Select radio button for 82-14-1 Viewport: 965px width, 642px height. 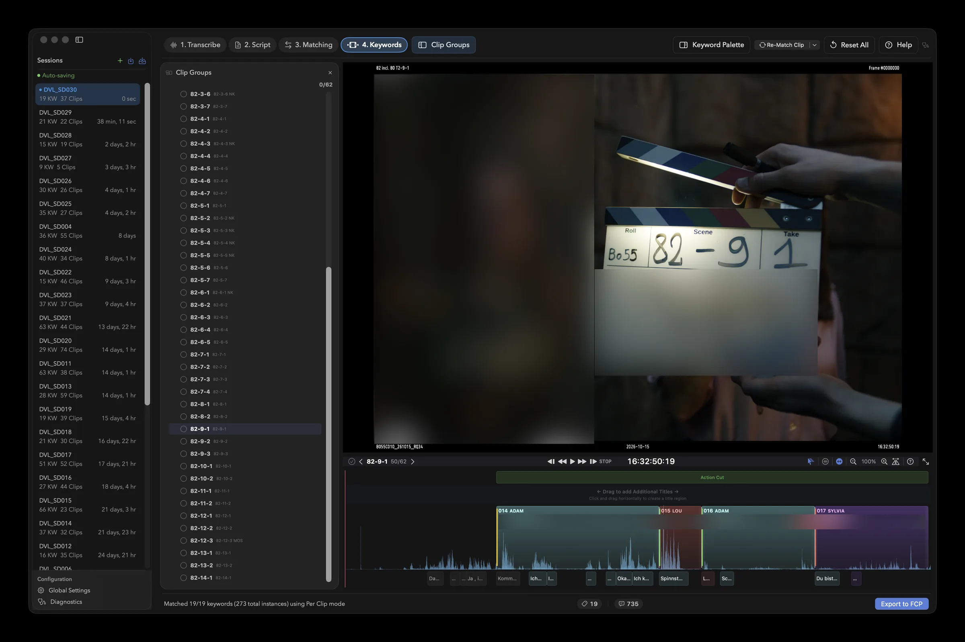(184, 578)
